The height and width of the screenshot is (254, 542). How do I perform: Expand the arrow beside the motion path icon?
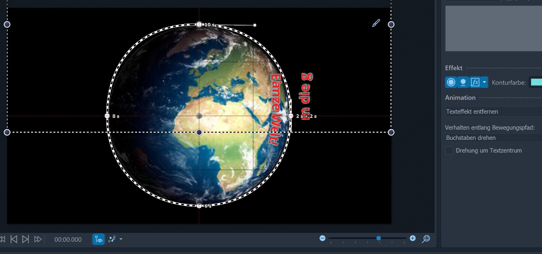tap(121, 239)
